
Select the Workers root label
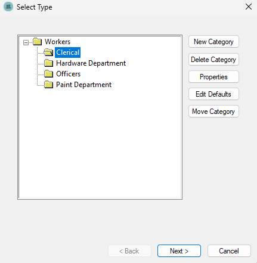[57, 42]
